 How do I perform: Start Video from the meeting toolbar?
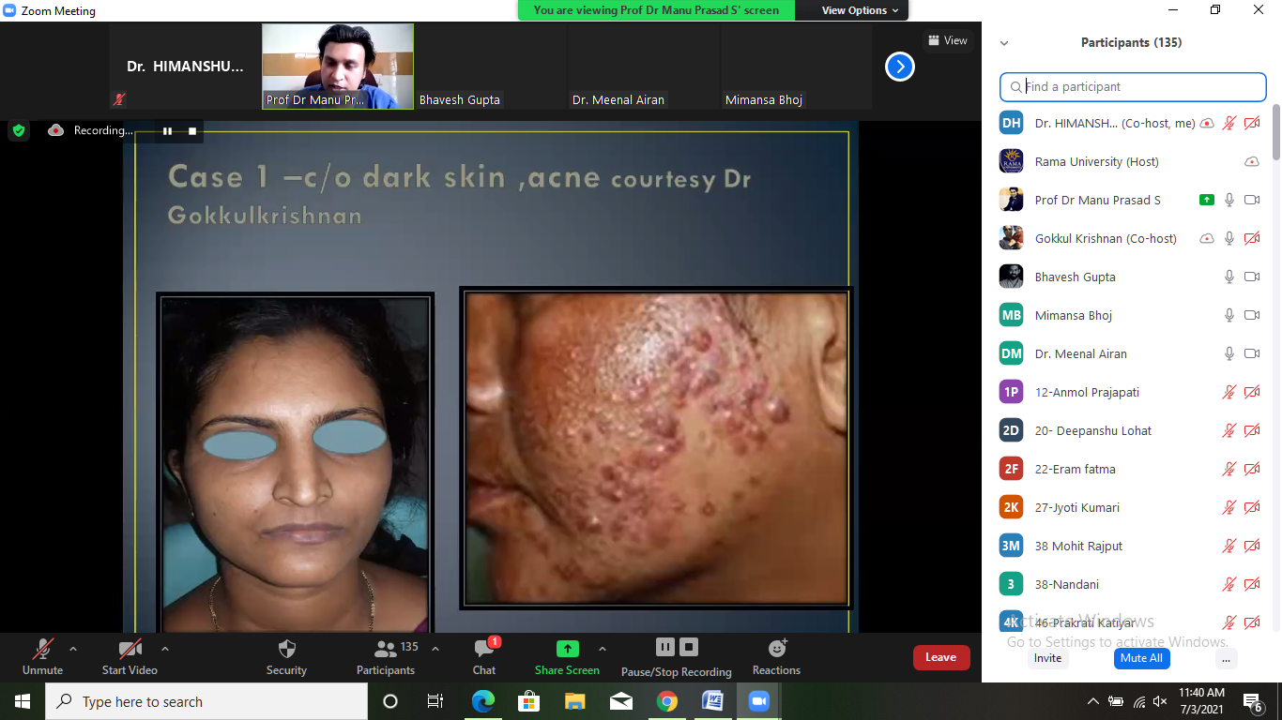(130, 656)
